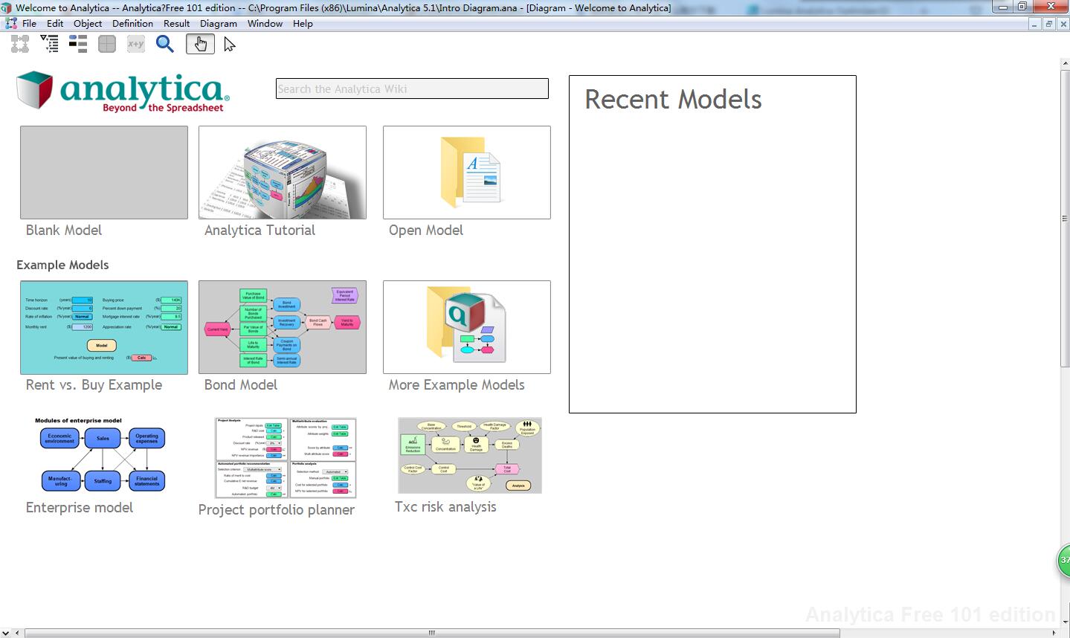Click the document icon left of File menu
1070x638 pixels.
point(10,24)
